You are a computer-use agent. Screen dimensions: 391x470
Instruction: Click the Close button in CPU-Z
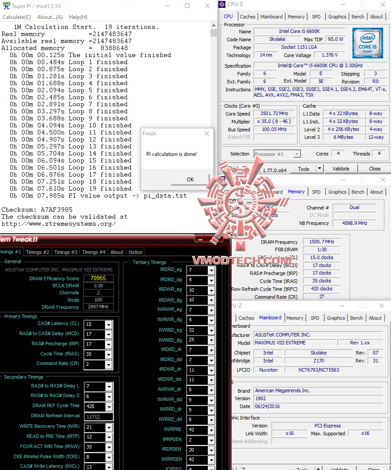coord(374,169)
